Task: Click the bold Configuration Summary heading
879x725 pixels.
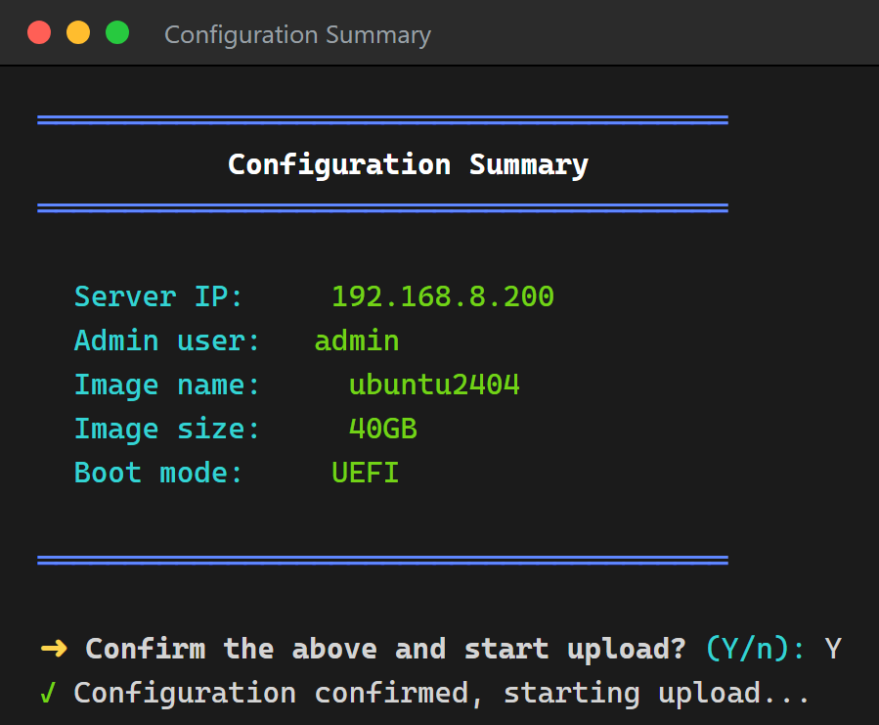Action: pos(408,165)
